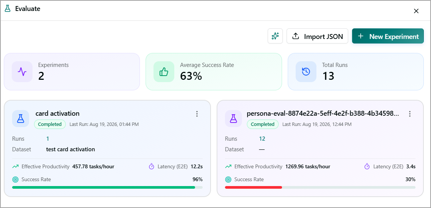Click the runs count 1 on card activation
The image size is (431, 208).
48,139
